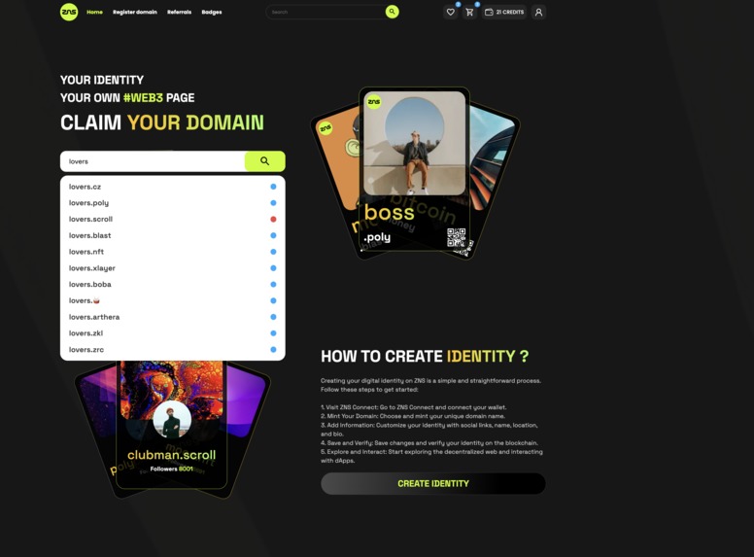Open the clubman.scroll identity card
Screen dimensions: 754x557
(x=171, y=425)
